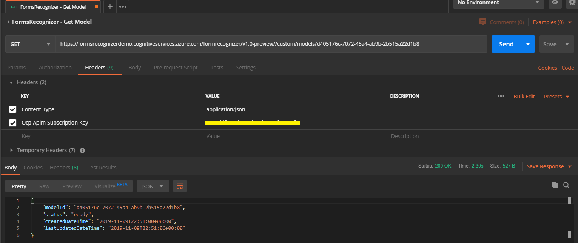Click Bulk Edit for headers
578x243 pixels.
point(524,97)
